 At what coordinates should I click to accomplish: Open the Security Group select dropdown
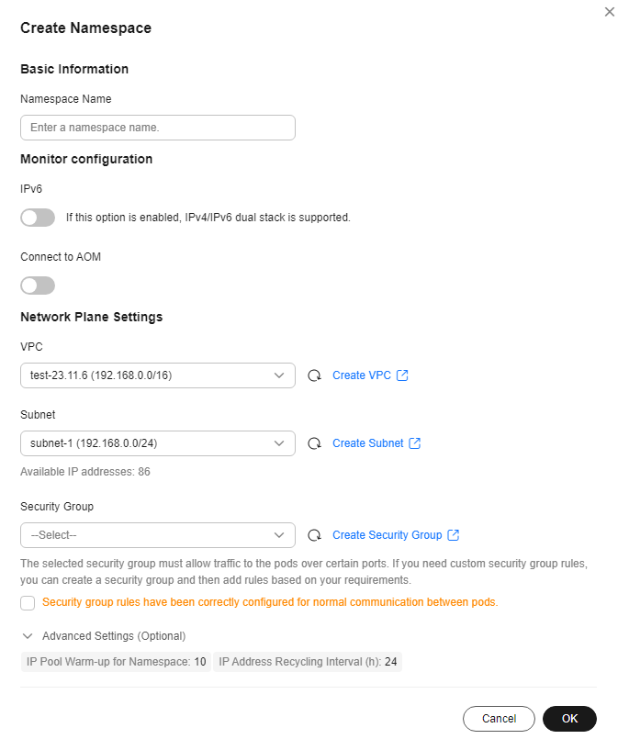click(x=158, y=535)
